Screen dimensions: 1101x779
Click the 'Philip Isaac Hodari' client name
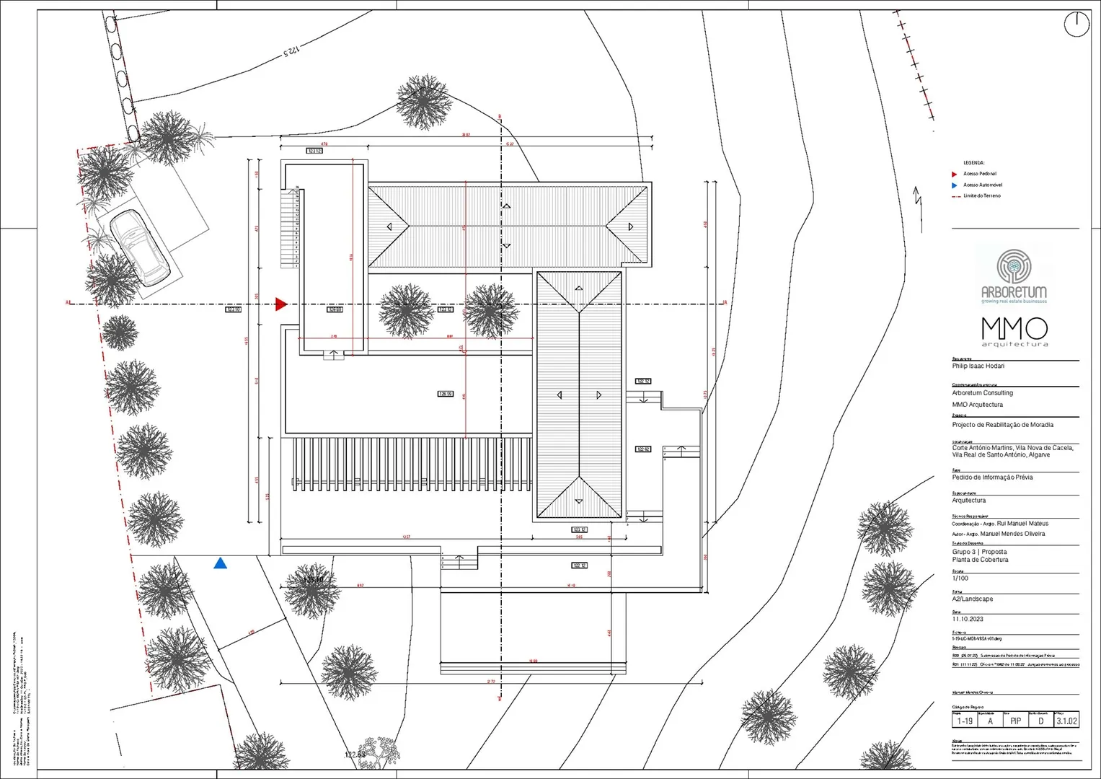(x=978, y=366)
